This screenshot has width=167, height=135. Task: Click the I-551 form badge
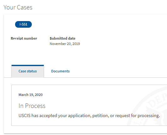point(23,25)
